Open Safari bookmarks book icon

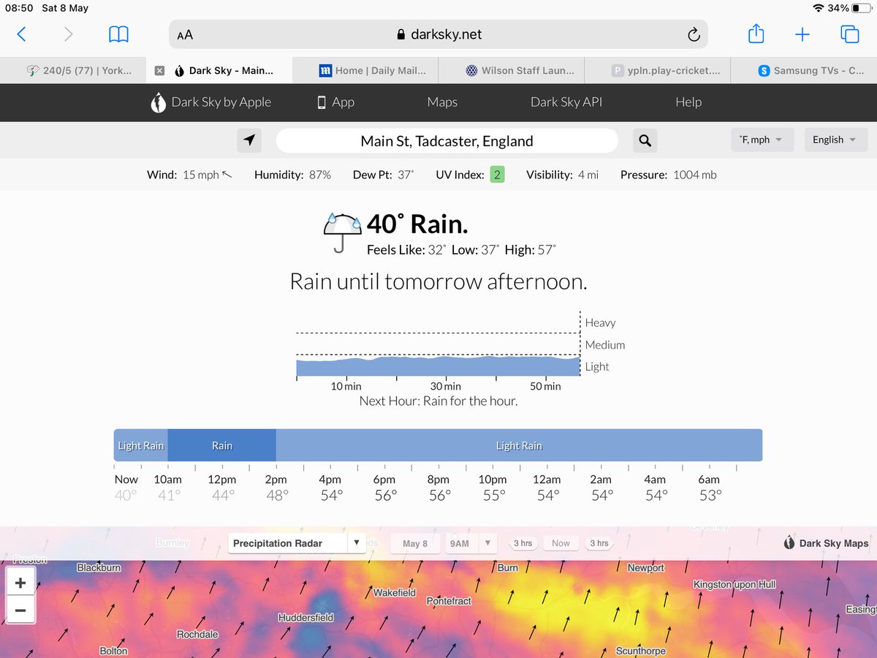tap(118, 34)
